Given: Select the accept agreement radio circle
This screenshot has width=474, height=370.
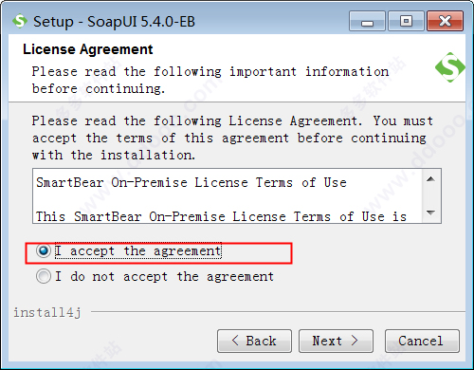Looking at the screenshot, I should click(x=44, y=250).
